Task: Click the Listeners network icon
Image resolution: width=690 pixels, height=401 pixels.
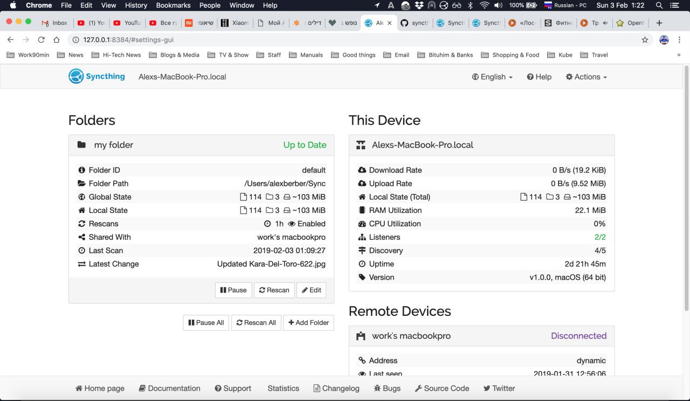Action: click(362, 238)
